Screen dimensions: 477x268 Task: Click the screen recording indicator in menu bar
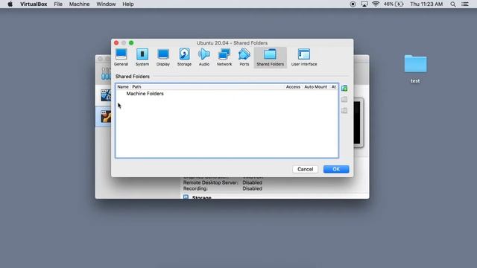point(353,4)
